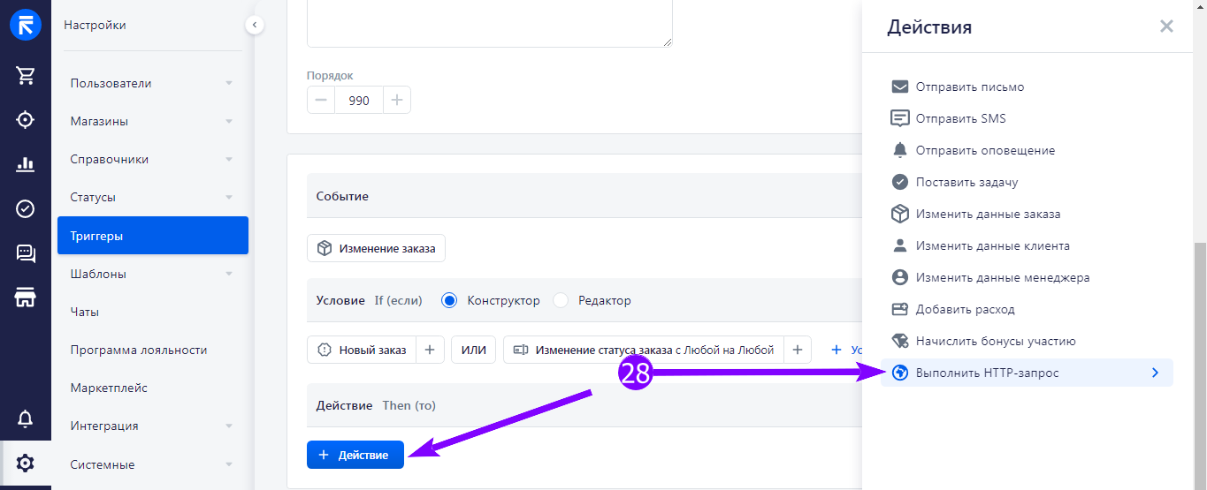Image resolution: width=1207 pixels, height=490 pixels.
Task: Click inside the text area above Порядок
Action: click(x=490, y=23)
